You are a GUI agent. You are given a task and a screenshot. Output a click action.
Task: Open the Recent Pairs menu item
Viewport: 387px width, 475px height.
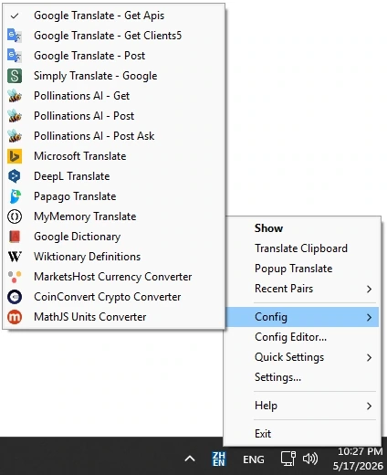(x=302, y=289)
